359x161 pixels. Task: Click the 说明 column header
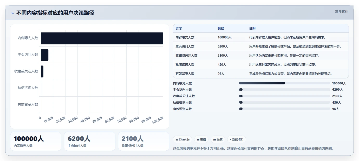252,29
